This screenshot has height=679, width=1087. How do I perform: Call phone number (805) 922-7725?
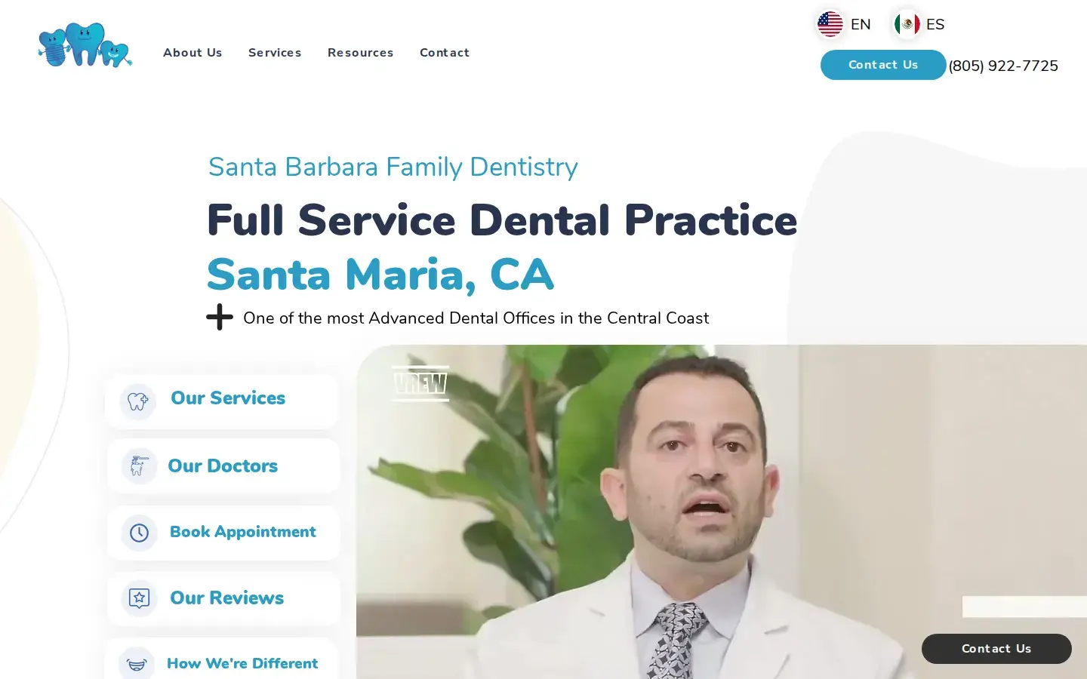point(1003,66)
